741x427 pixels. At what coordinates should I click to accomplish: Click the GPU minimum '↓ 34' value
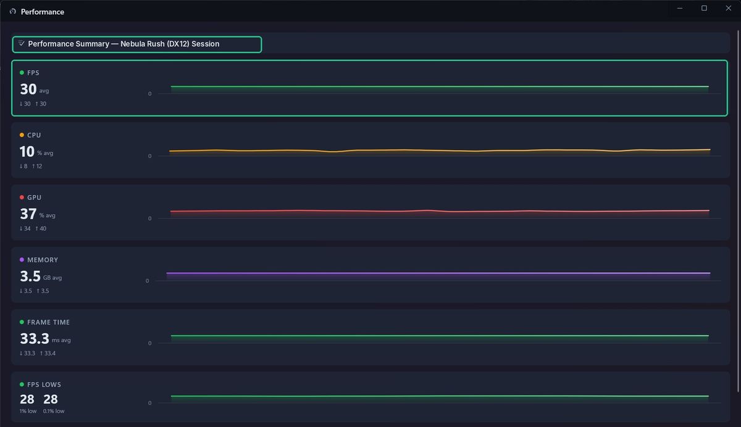[25, 228]
